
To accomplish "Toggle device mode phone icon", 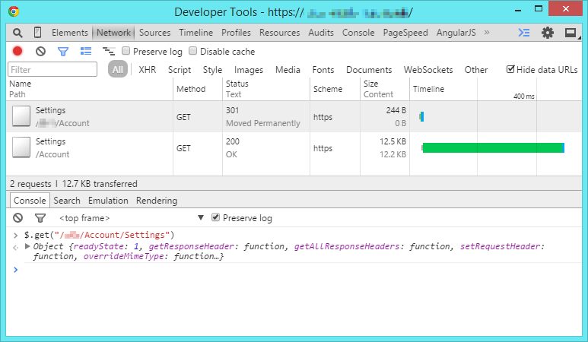I will click(37, 33).
